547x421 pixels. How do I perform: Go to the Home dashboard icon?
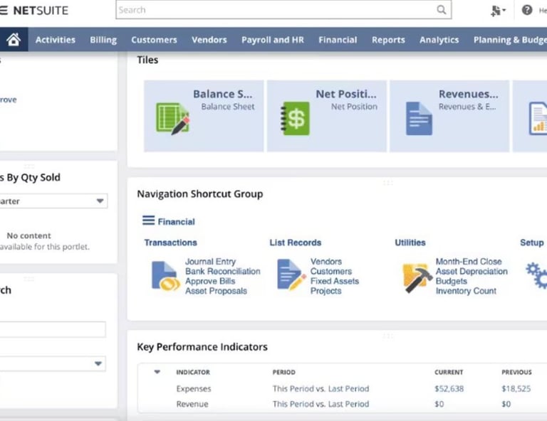click(14, 39)
